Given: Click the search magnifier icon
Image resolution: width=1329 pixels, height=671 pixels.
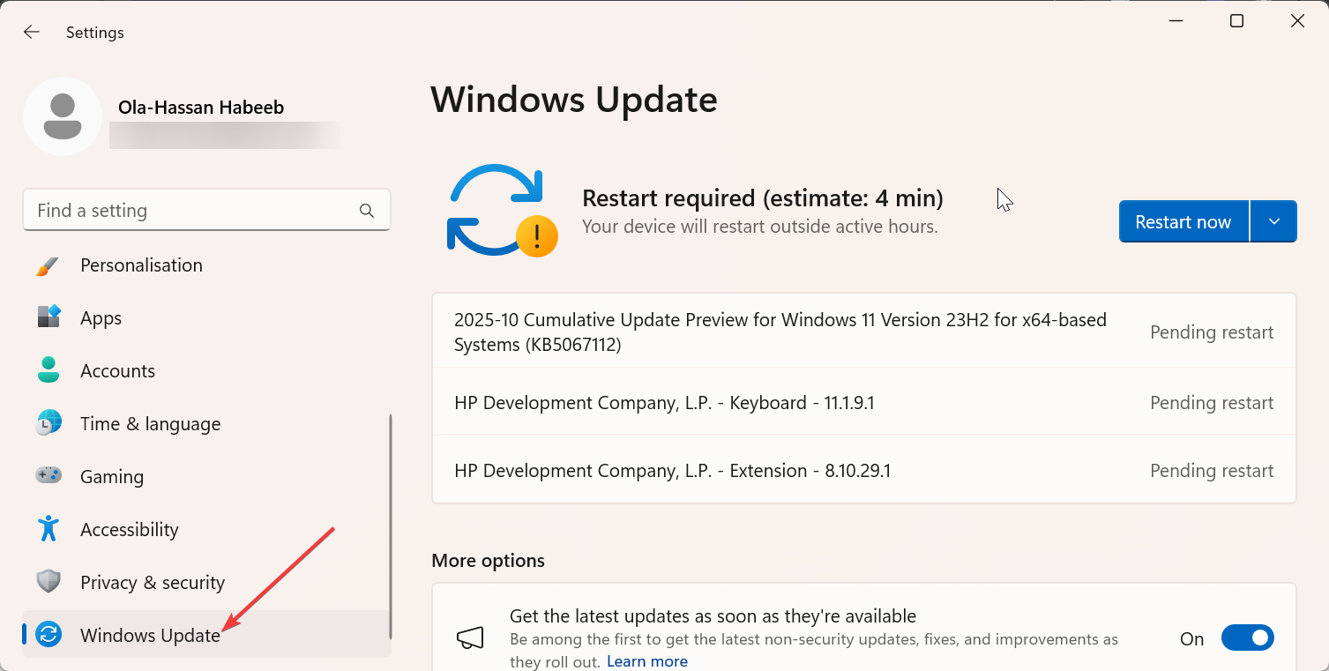Looking at the screenshot, I should click(367, 211).
